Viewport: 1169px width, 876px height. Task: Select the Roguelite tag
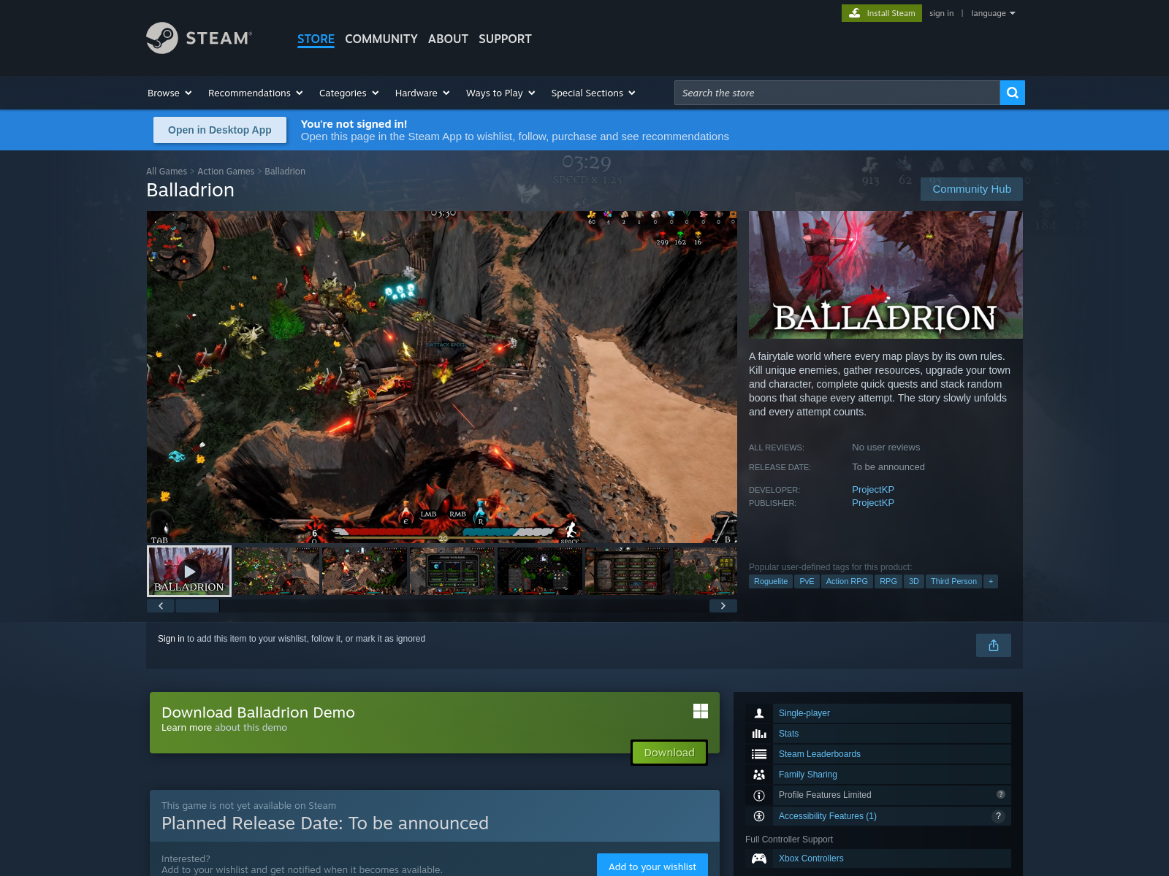[771, 581]
